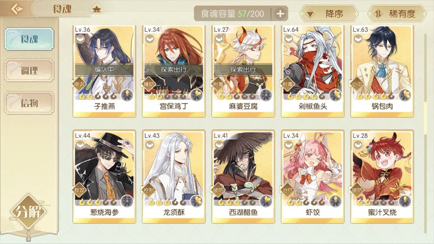This screenshot has width=434, height=244.
Task: Toggle the round marker on 西湖醋鱼 card
Action: (x=219, y=145)
